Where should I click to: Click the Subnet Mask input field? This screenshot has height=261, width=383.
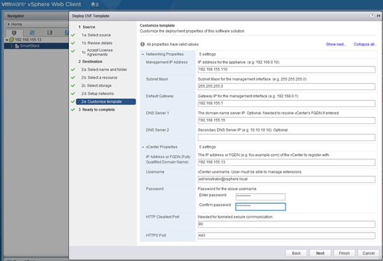pos(286,86)
